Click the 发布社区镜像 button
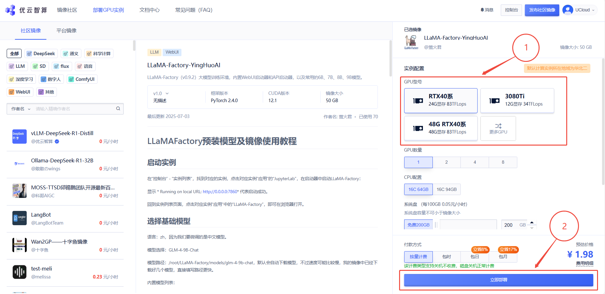 (542, 10)
